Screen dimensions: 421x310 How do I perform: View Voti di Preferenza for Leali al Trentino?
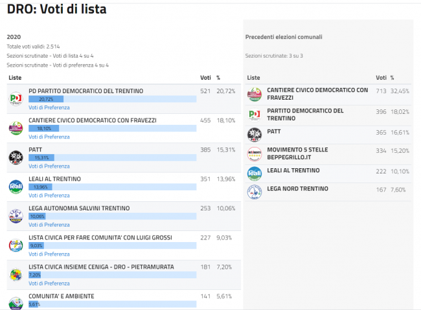pos(49,195)
